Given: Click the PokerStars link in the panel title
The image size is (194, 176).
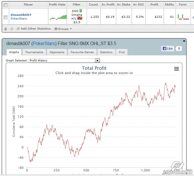Looking at the screenshot, I should pyautogui.click(x=44, y=44).
